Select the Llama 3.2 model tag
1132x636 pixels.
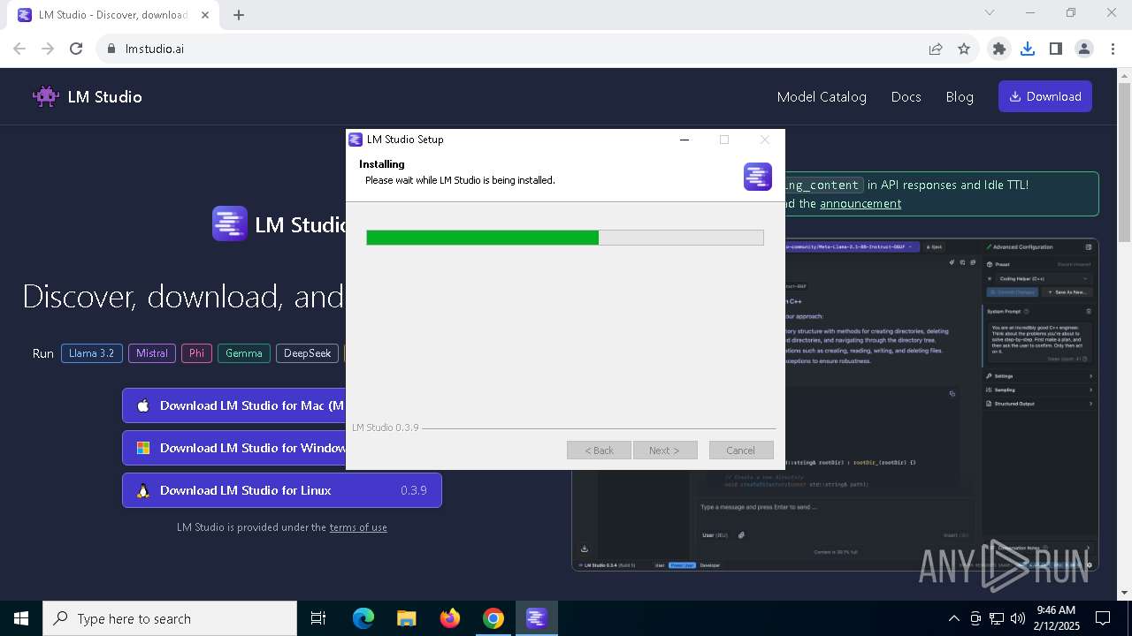pos(92,353)
